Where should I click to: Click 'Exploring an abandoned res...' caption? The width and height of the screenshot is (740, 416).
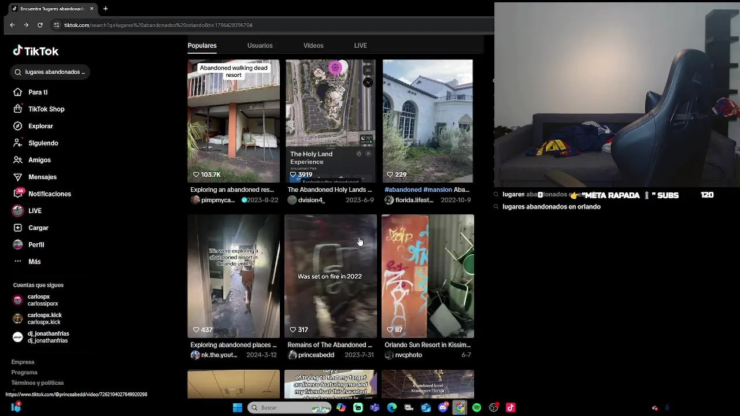click(232, 190)
